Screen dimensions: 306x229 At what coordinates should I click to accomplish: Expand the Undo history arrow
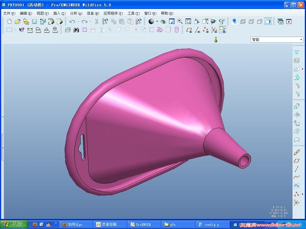pyautogui.click(x=78, y=21)
